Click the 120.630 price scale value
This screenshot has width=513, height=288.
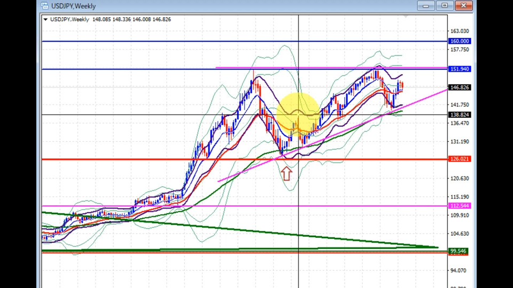[x=460, y=178]
